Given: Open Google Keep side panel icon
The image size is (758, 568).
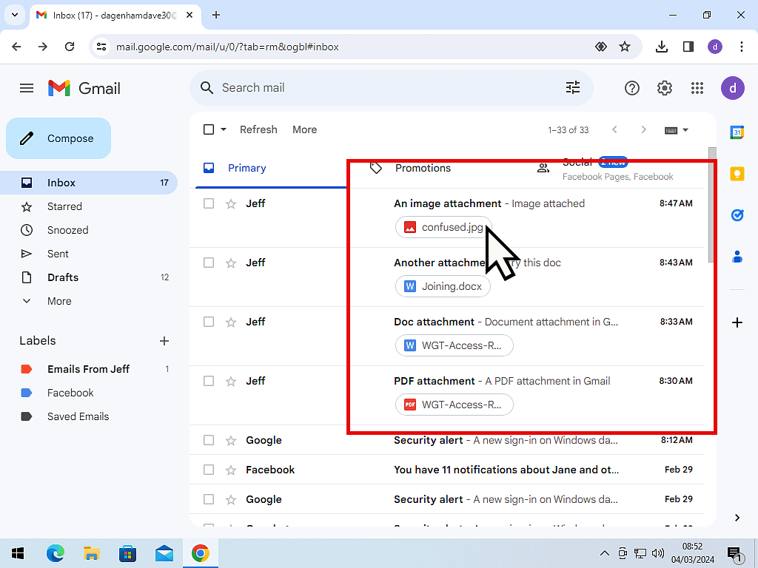Looking at the screenshot, I should click(737, 174).
